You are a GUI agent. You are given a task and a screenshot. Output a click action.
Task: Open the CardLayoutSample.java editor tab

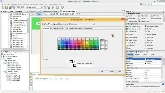coord(50,11)
